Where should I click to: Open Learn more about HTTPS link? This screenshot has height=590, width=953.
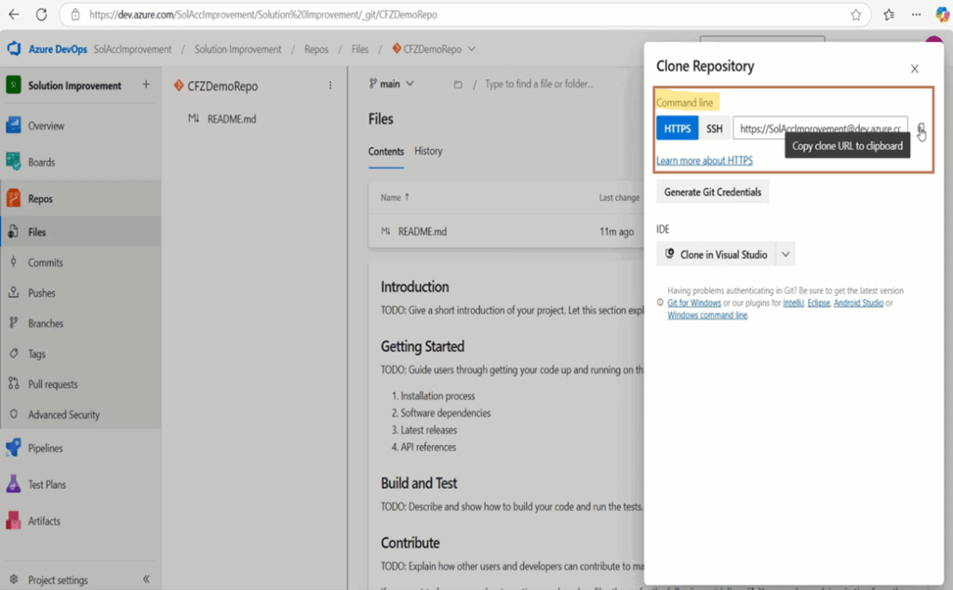click(x=705, y=160)
